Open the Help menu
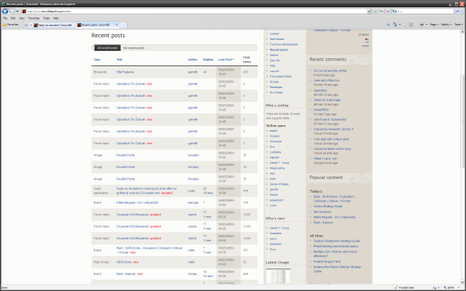 (x=55, y=18)
